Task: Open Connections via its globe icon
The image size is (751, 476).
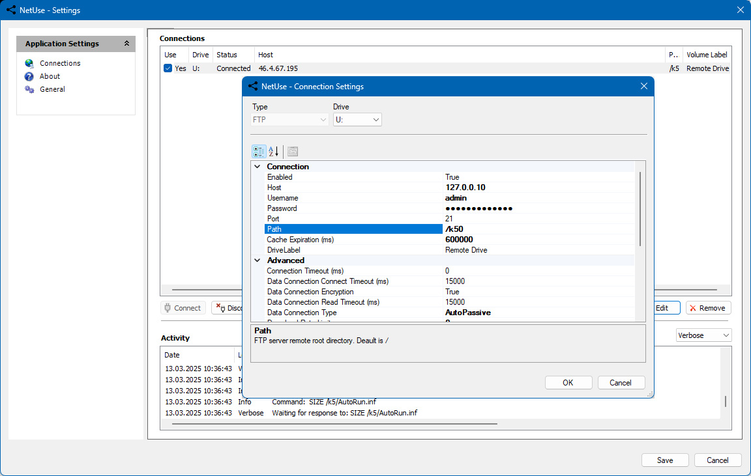Action: 29,63
